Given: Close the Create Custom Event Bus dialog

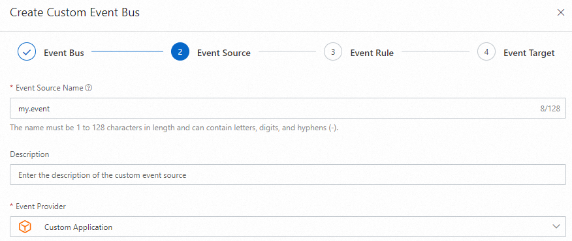Looking at the screenshot, I should (561, 13).
